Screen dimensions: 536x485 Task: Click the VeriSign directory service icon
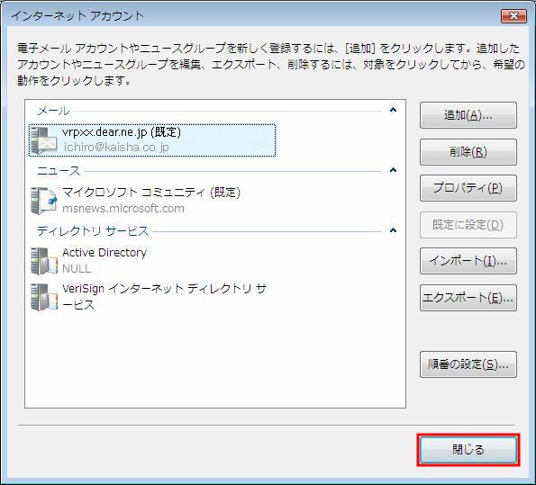click(x=44, y=297)
